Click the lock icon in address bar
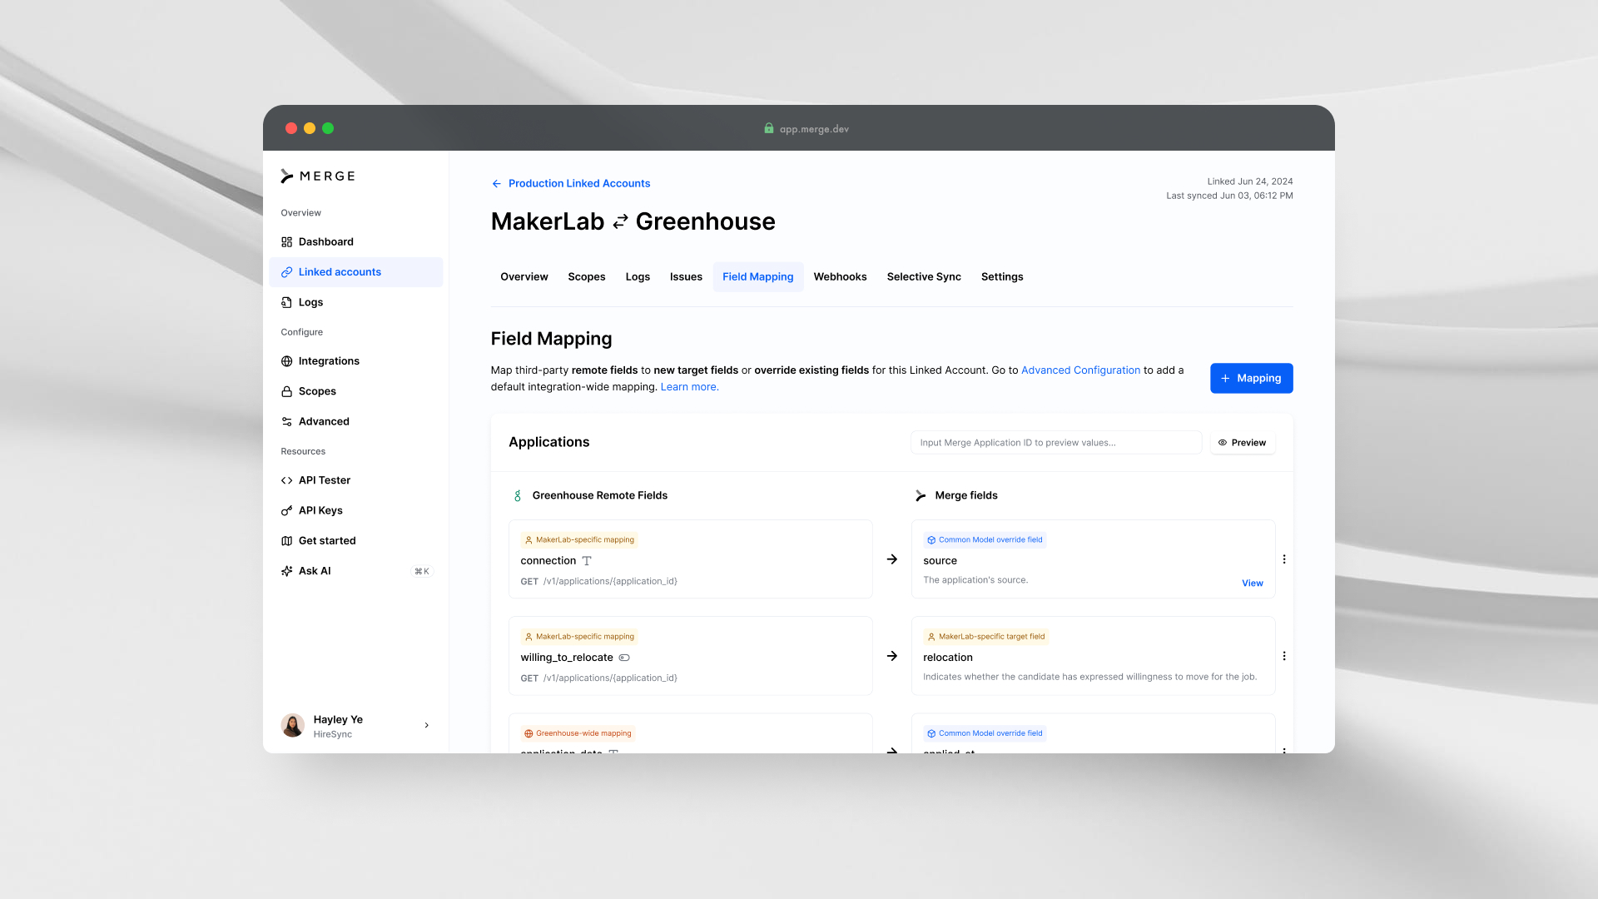 768,128
